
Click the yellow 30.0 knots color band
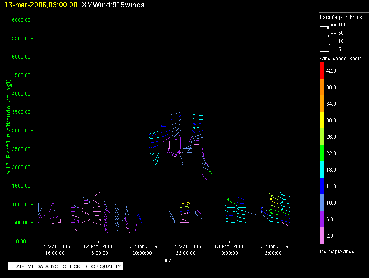(322, 120)
